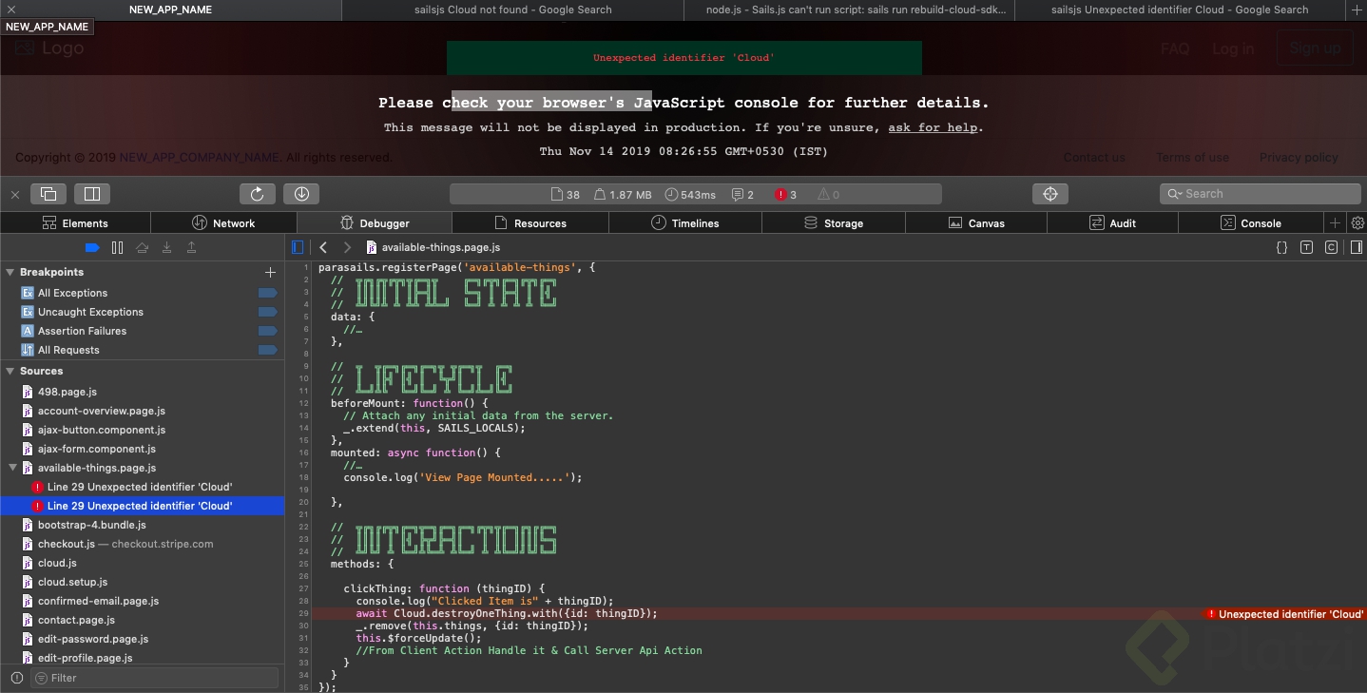Open the Resources tab

click(x=530, y=223)
